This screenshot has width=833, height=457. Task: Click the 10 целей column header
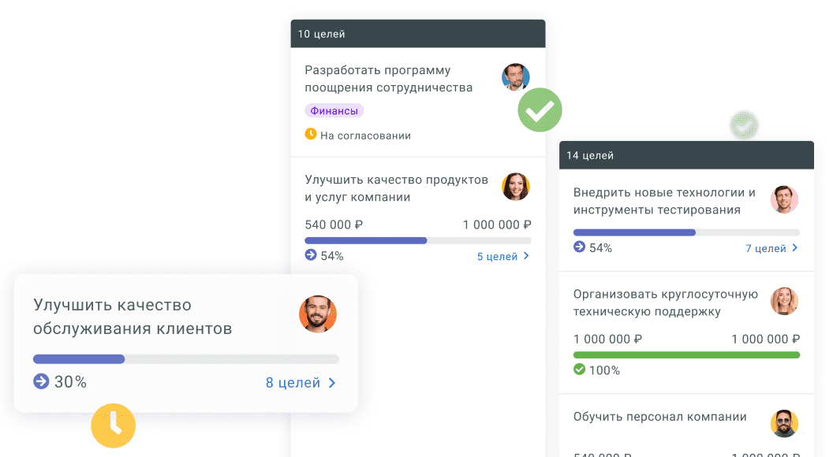pos(418,34)
